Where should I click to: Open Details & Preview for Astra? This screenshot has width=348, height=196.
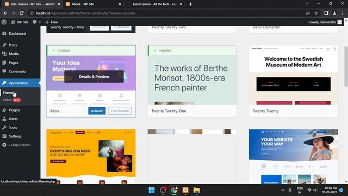(x=94, y=77)
